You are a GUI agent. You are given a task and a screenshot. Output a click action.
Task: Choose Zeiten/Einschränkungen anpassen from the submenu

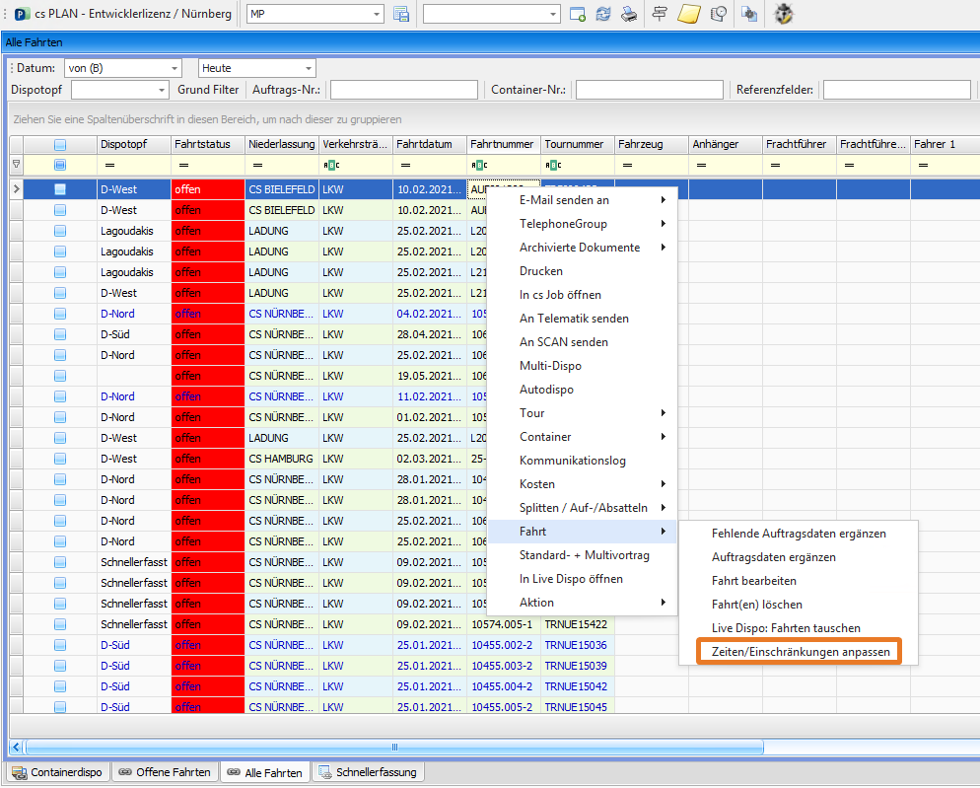800,652
